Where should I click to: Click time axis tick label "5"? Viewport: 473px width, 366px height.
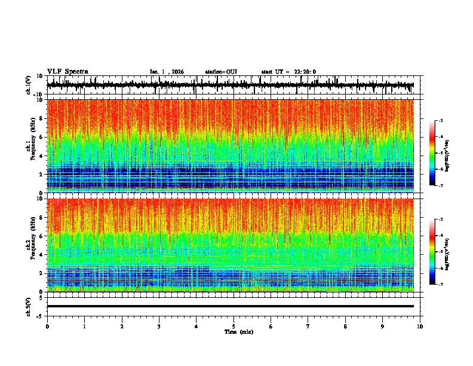234,327
